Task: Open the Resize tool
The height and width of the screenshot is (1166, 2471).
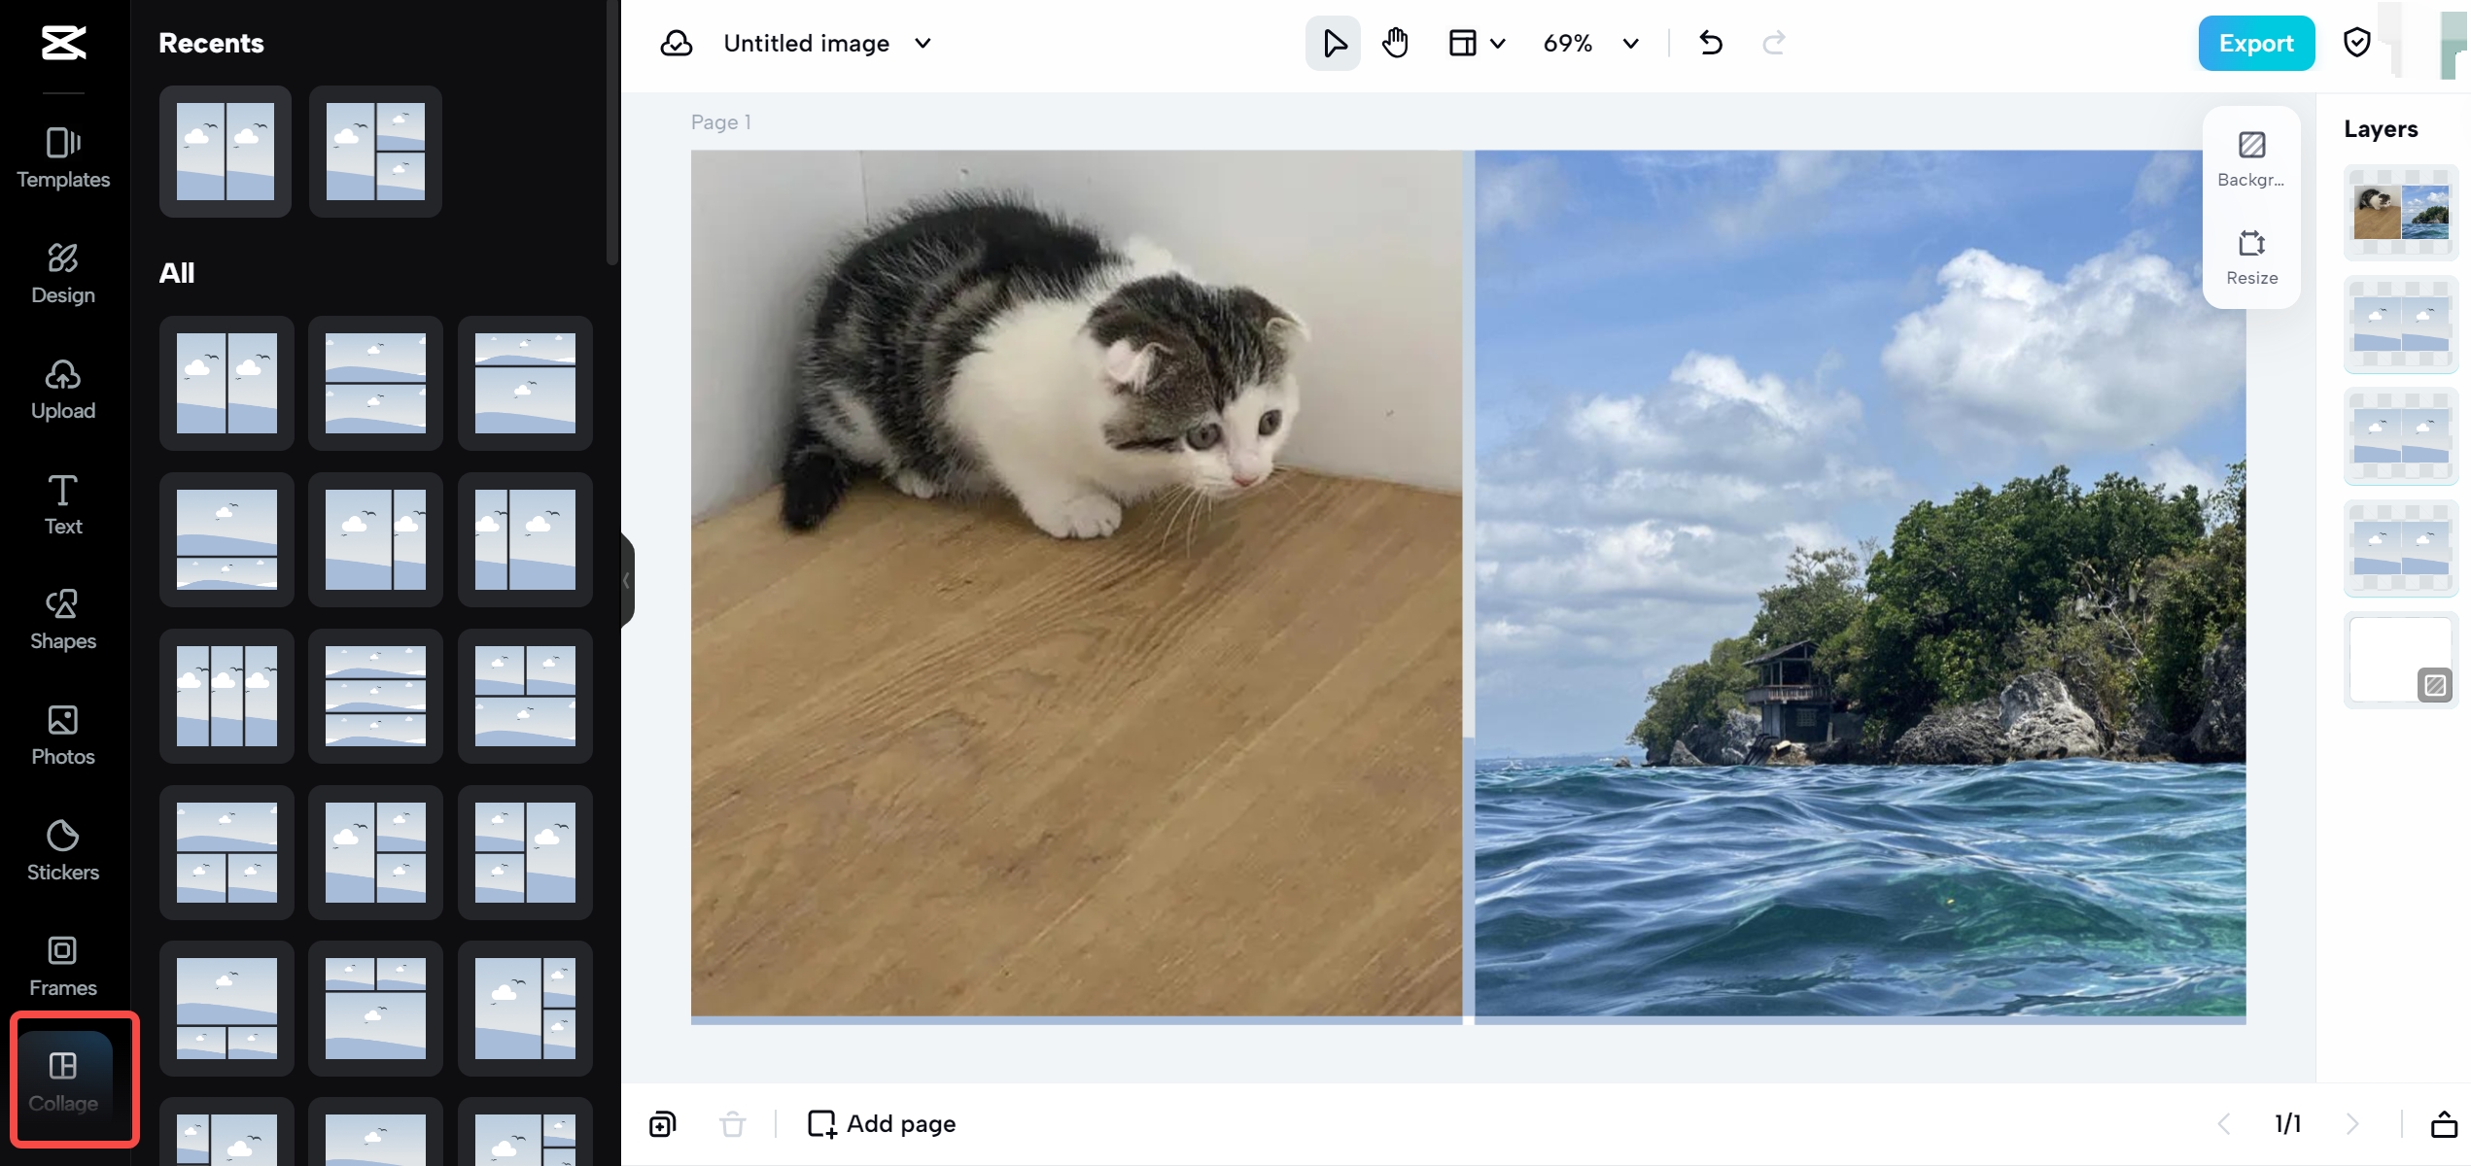Action: 2251,257
